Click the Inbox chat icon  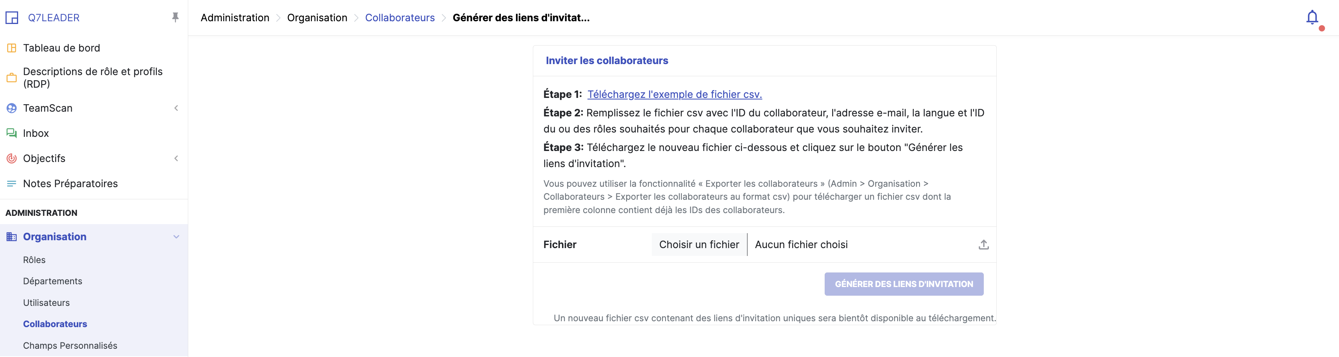coord(11,133)
